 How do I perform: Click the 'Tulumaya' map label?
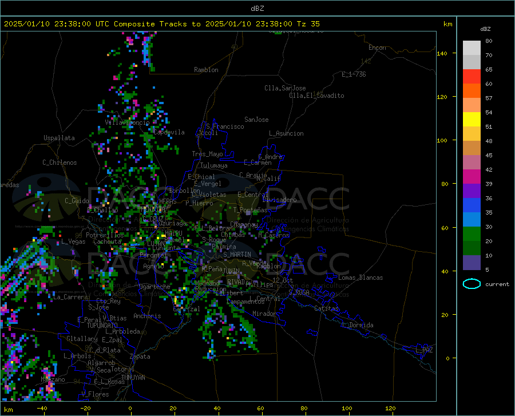[x=213, y=165]
